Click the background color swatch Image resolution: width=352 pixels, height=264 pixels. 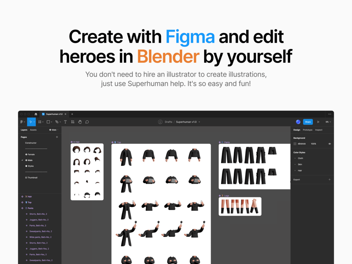pos(295,144)
